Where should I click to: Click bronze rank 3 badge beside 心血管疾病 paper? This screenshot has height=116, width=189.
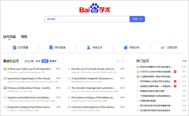[x=138, y=77]
